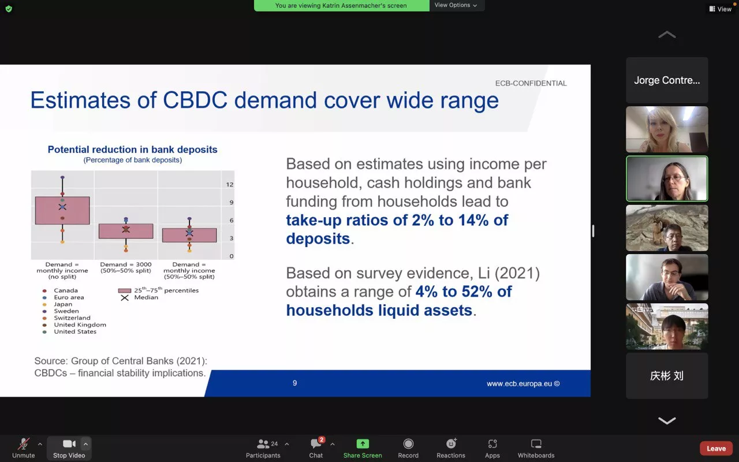Stop the video camera
The image size is (739, 462).
[x=69, y=448]
